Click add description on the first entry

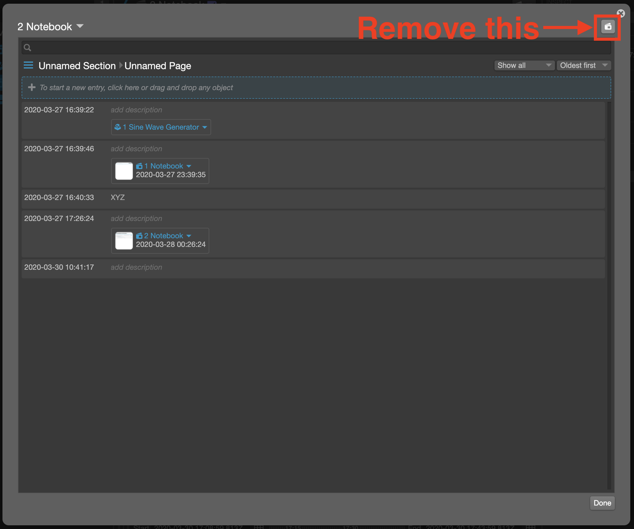click(136, 110)
